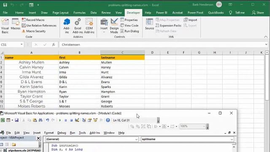Toggle Design Mode
Screen dimensions: 270x152
[114, 26]
